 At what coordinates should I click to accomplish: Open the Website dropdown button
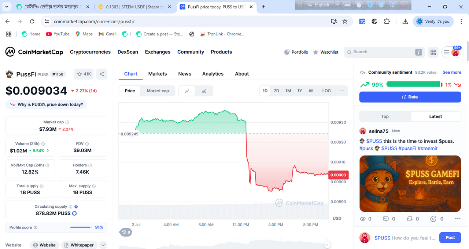44,245
